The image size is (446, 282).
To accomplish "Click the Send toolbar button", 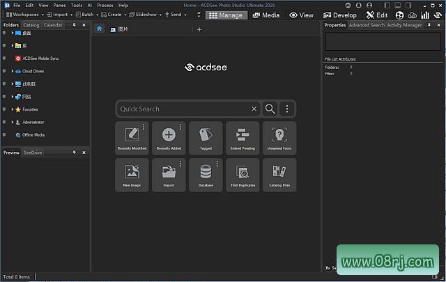I will pyautogui.click(x=174, y=15).
